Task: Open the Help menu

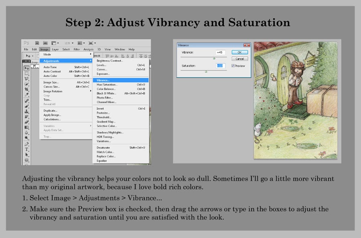Action: pyautogui.click(x=132, y=49)
